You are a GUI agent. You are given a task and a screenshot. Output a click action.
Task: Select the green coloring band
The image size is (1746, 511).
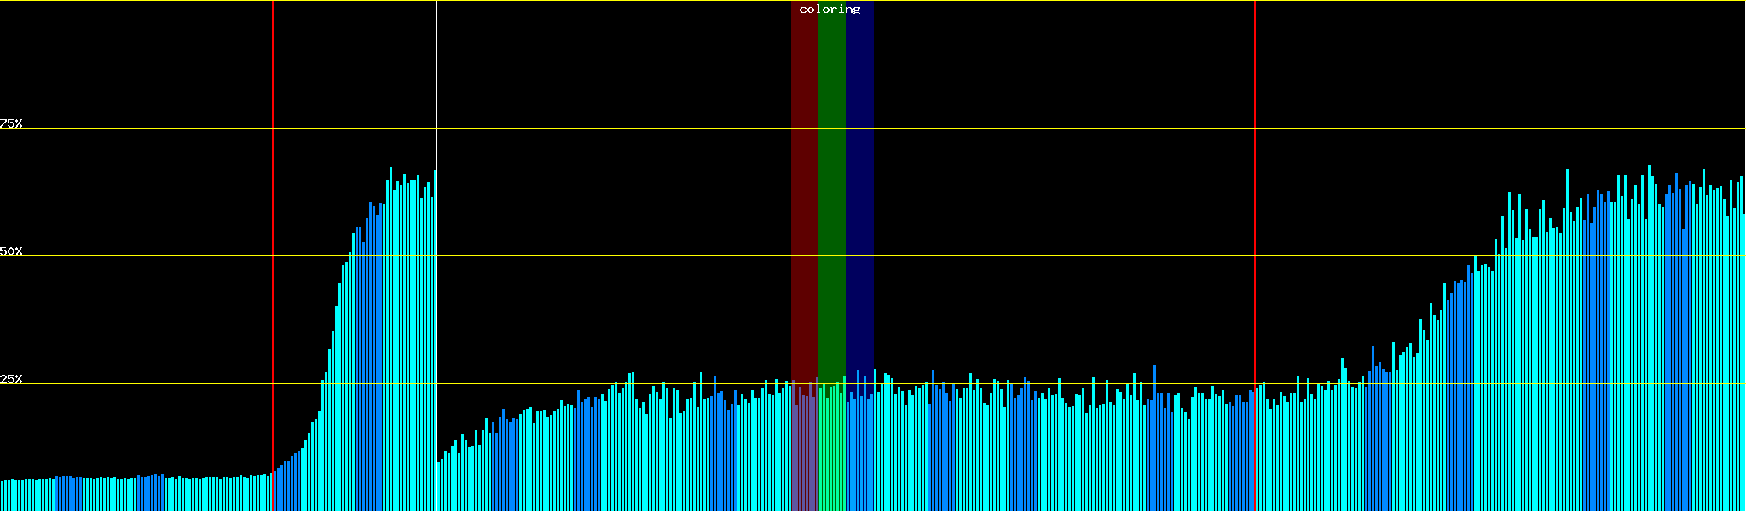[831, 170]
